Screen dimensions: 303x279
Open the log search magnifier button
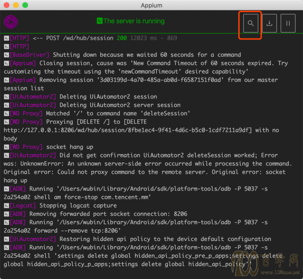tap(251, 23)
